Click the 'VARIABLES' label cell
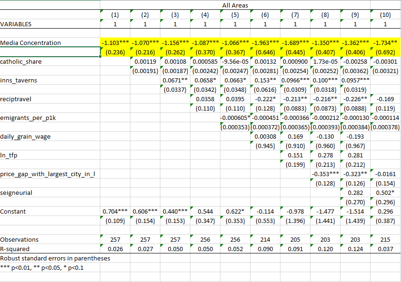401x282 pixels. click(50, 24)
